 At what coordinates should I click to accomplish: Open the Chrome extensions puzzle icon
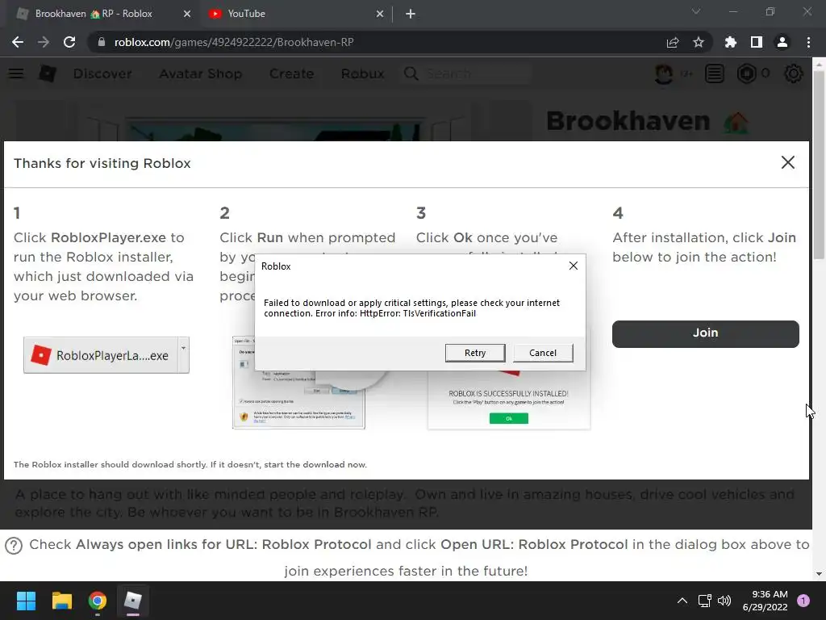click(731, 42)
